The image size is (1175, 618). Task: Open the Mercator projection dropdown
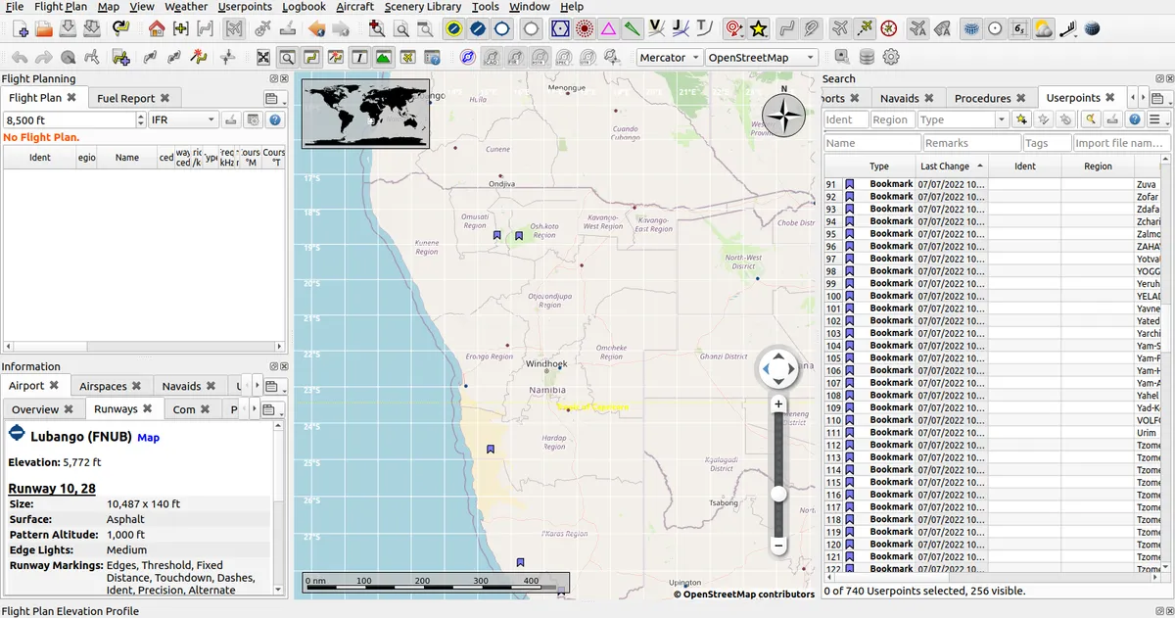pos(670,58)
